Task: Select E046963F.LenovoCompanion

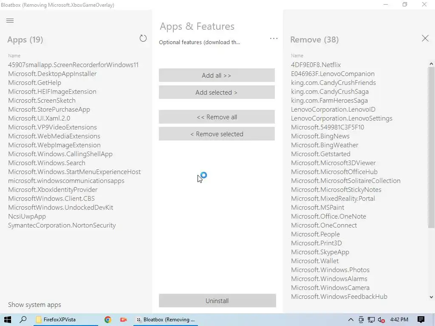Action: coord(333,74)
